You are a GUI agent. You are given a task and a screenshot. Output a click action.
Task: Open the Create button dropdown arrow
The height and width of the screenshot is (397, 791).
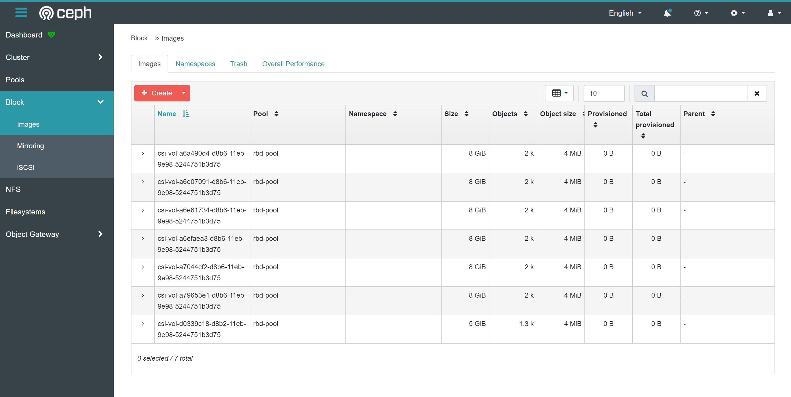tap(183, 93)
